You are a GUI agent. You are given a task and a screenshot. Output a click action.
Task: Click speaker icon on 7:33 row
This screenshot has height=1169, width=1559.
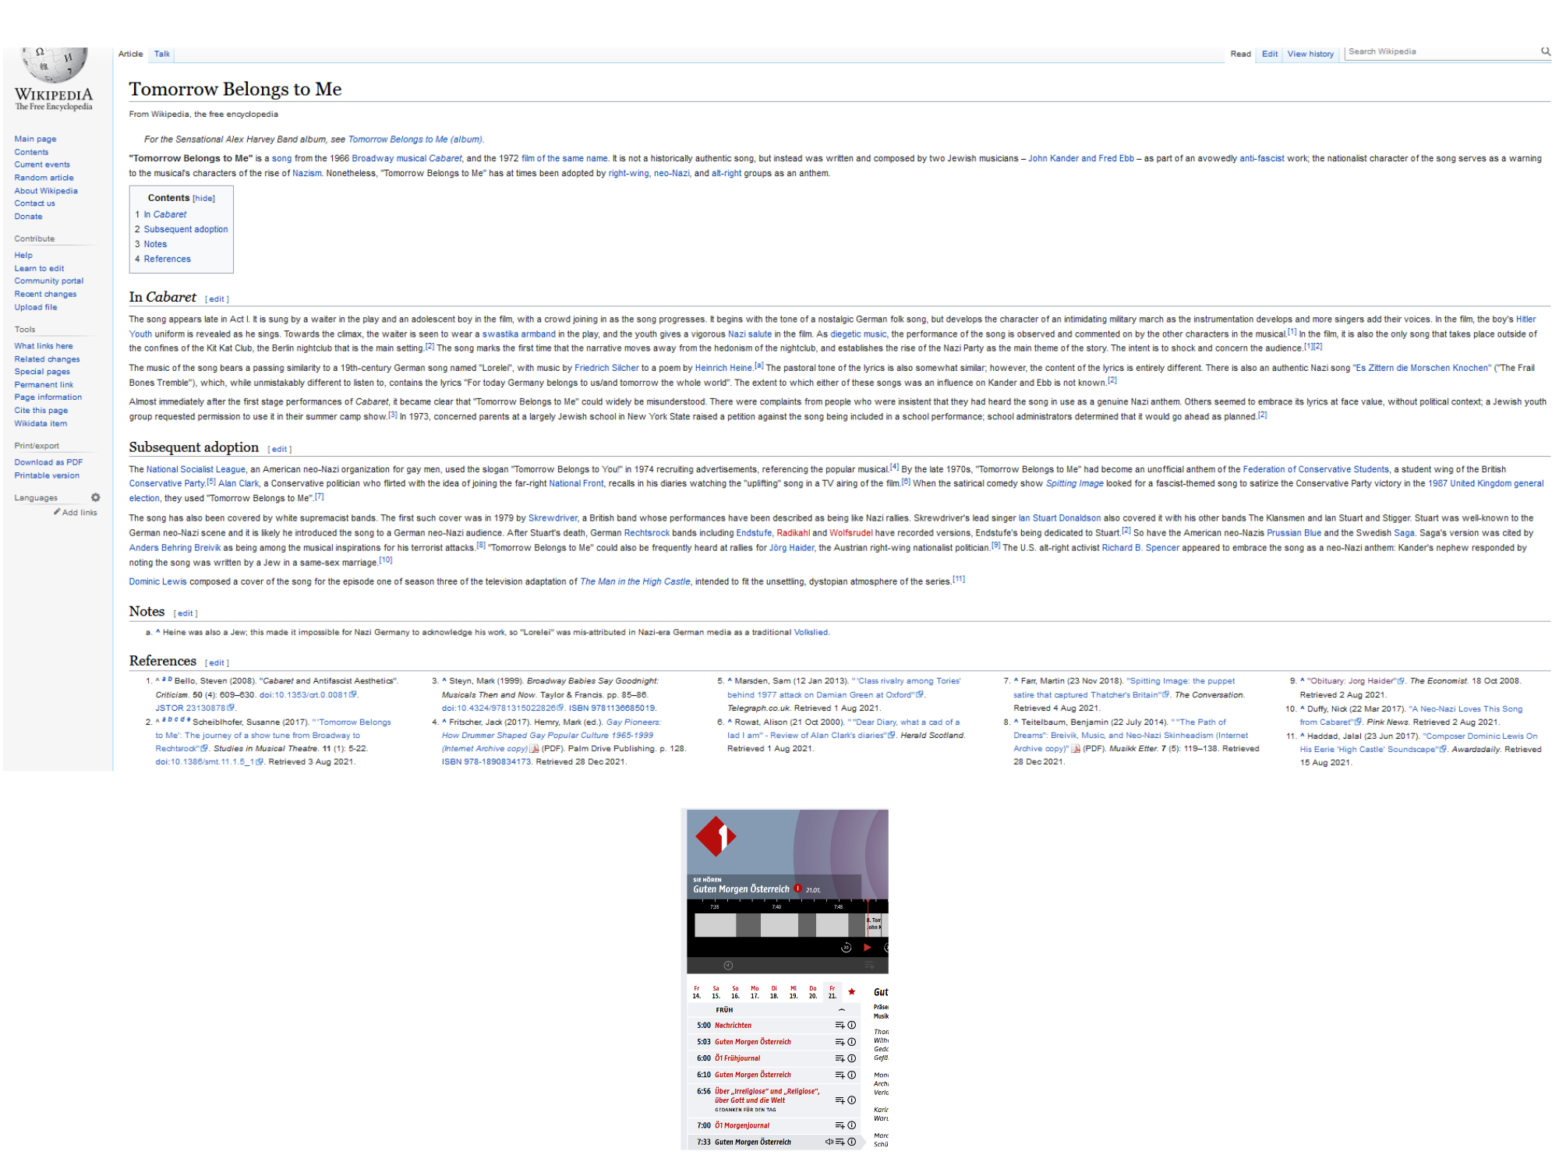(829, 1142)
